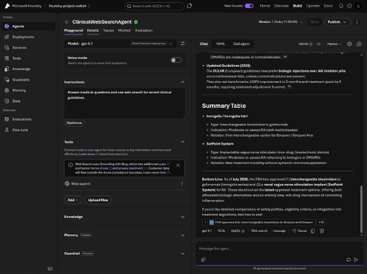Enable Voice mode toggle

tap(176, 60)
